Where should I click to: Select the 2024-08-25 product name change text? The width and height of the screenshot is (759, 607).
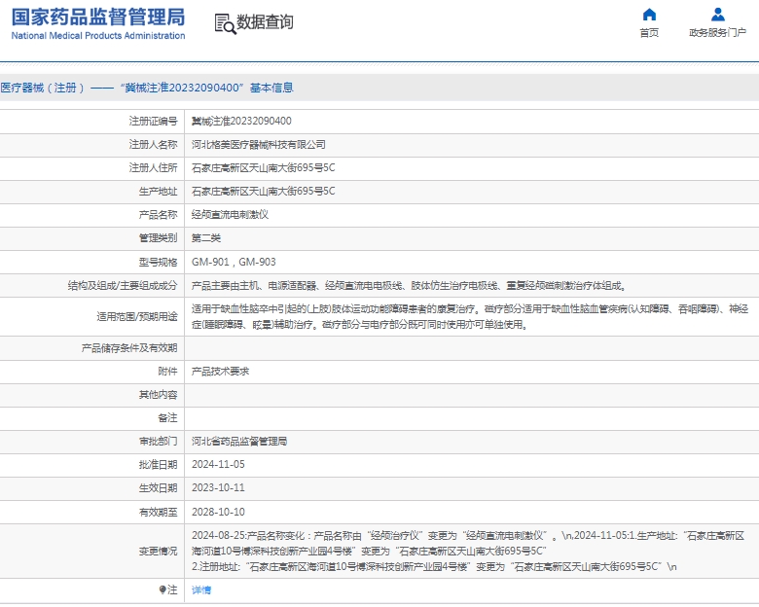[375, 535]
